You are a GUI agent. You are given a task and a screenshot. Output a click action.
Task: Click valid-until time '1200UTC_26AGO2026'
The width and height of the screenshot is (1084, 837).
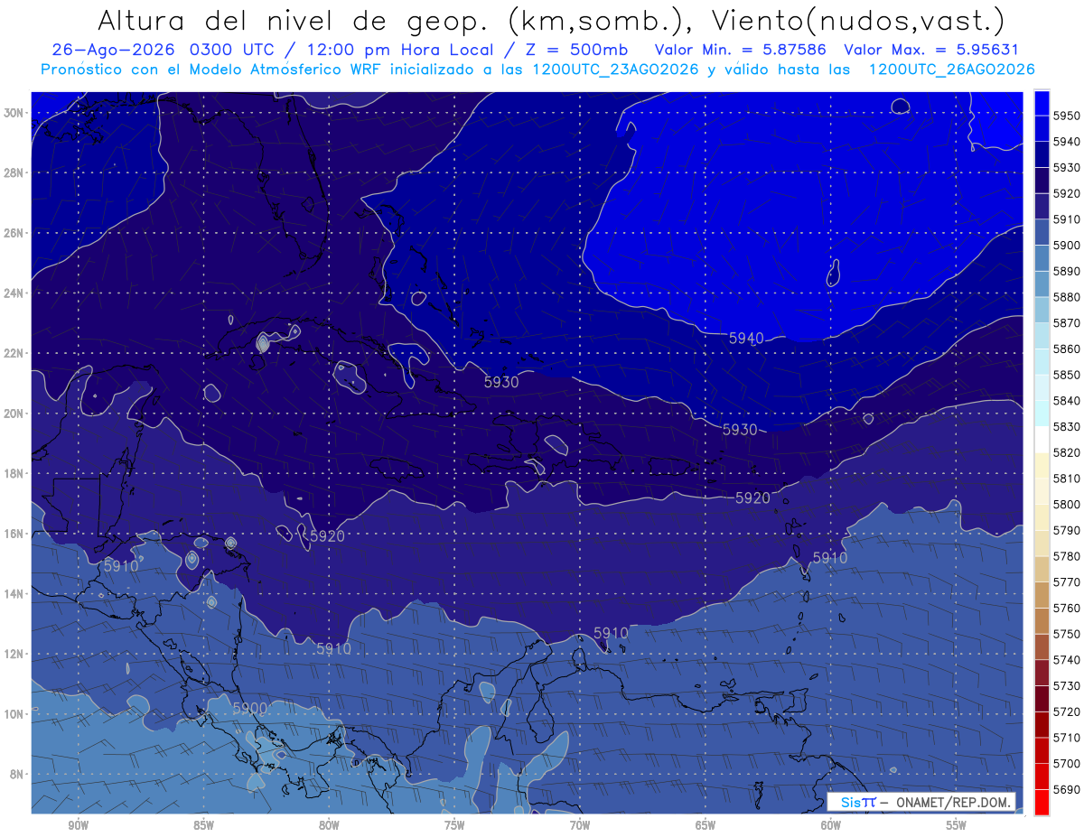click(951, 70)
